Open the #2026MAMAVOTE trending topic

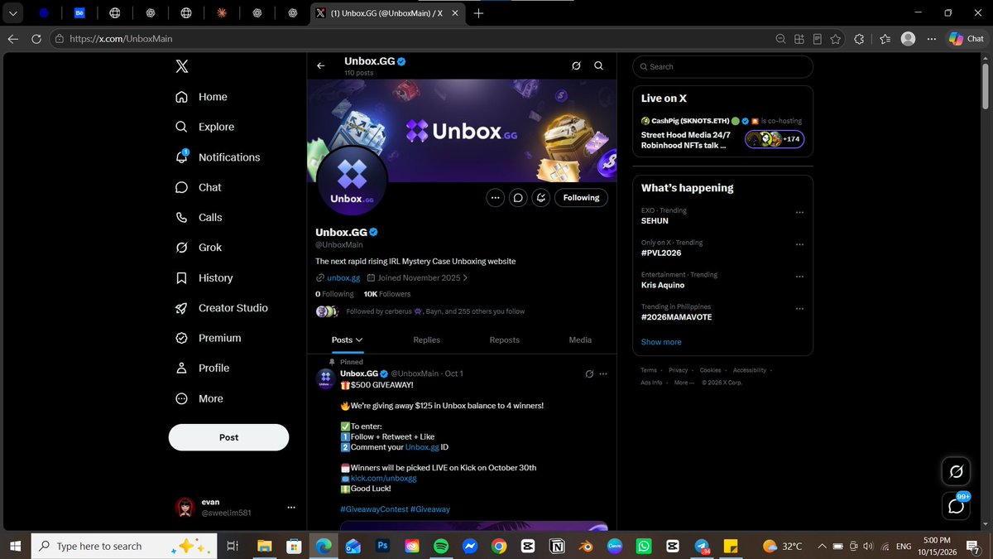pos(676,317)
